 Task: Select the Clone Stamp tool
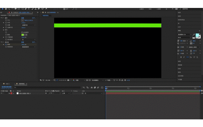coord(36,9)
